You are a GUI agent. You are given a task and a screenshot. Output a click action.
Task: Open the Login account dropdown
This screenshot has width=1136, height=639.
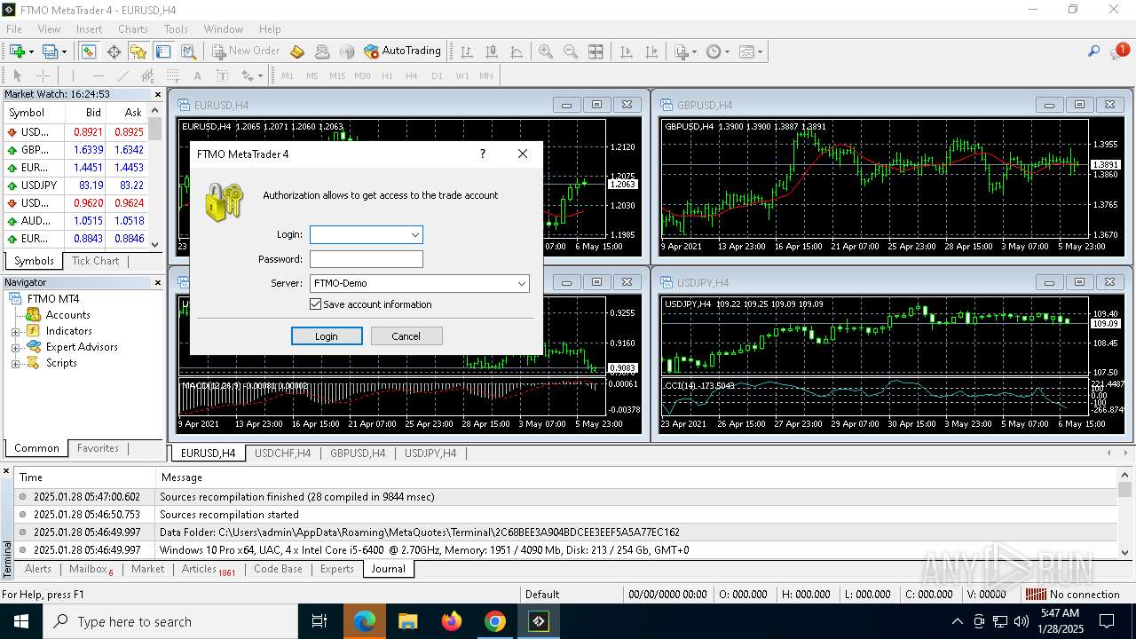click(x=414, y=235)
